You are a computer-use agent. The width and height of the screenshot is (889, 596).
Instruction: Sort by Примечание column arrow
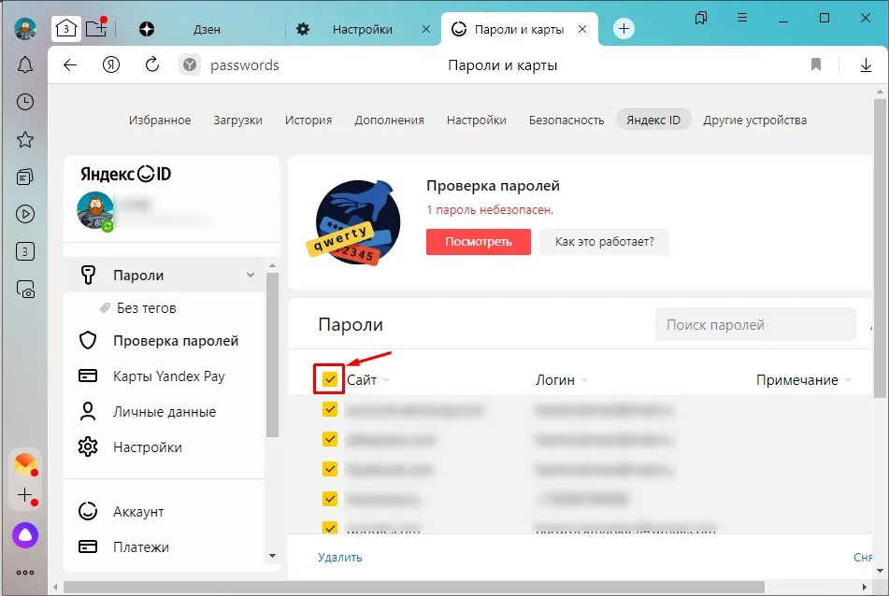click(x=848, y=380)
